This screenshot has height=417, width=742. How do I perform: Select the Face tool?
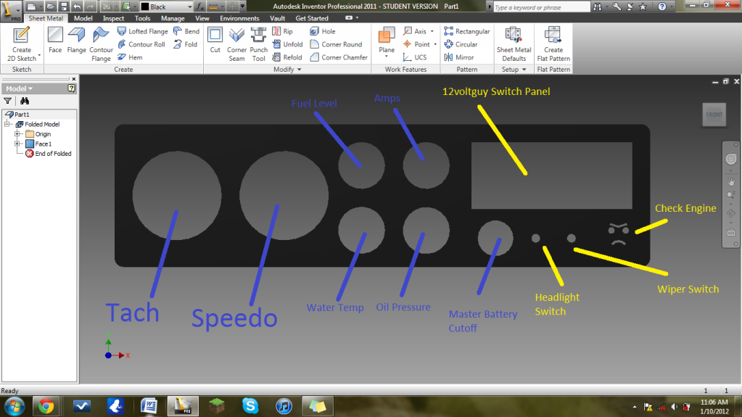click(x=55, y=40)
